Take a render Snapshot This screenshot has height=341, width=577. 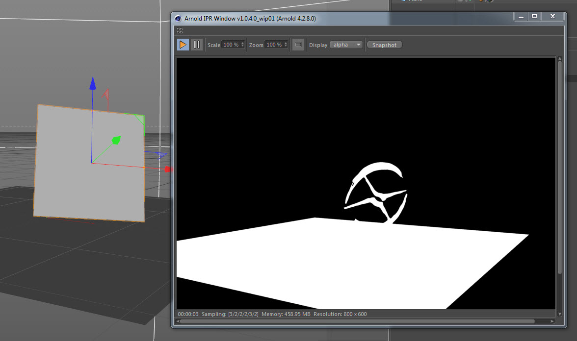click(384, 45)
